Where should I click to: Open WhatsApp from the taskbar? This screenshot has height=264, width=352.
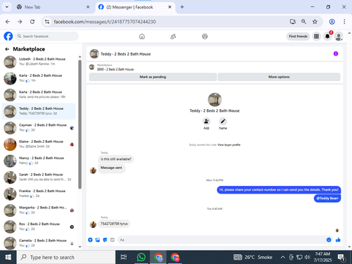pyautogui.click(x=141, y=257)
